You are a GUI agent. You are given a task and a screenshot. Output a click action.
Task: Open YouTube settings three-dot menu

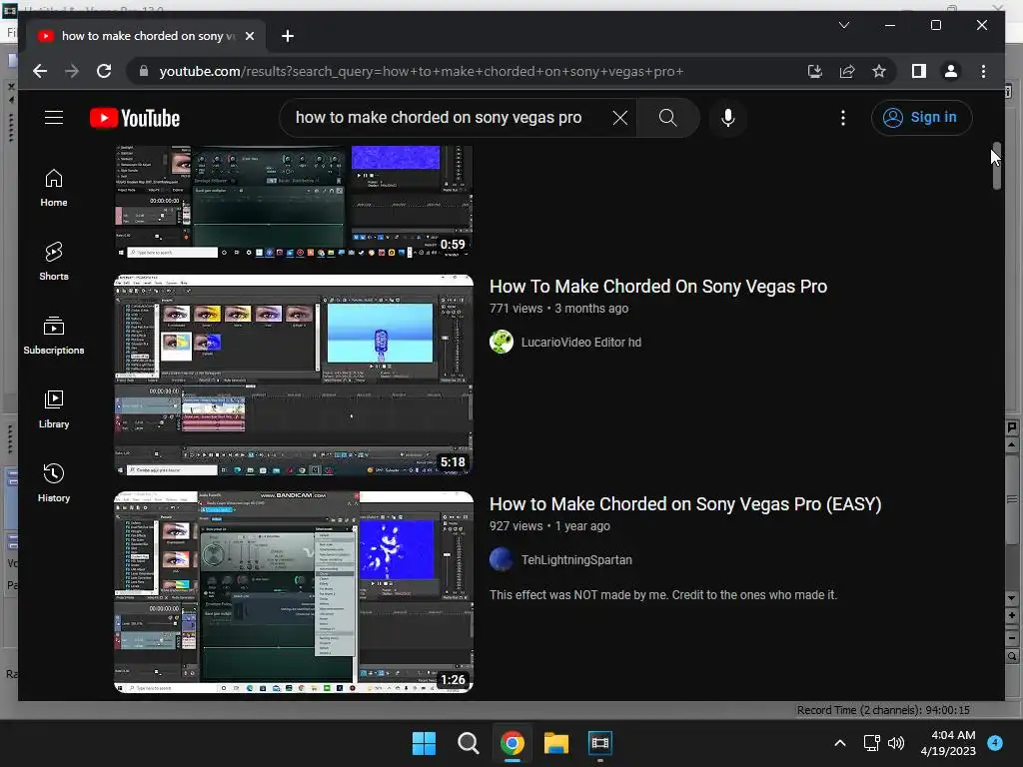click(843, 118)
